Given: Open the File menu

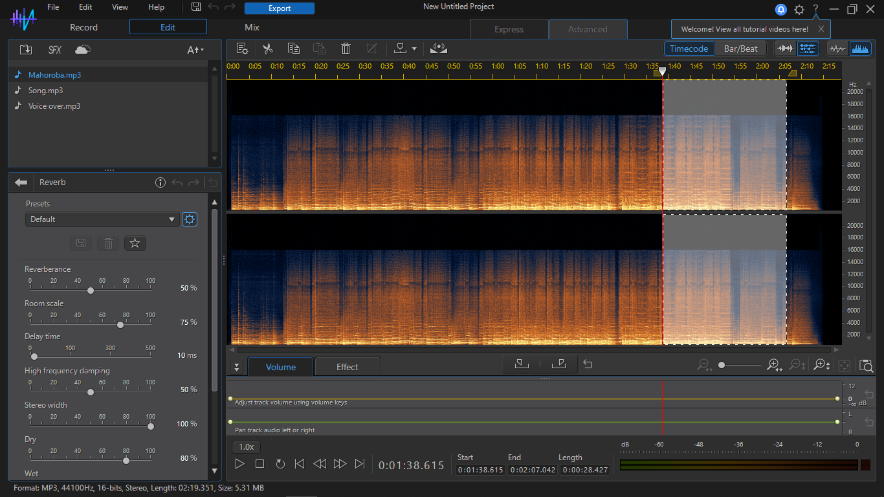Looking at the screenshot, I should [53, 7].
